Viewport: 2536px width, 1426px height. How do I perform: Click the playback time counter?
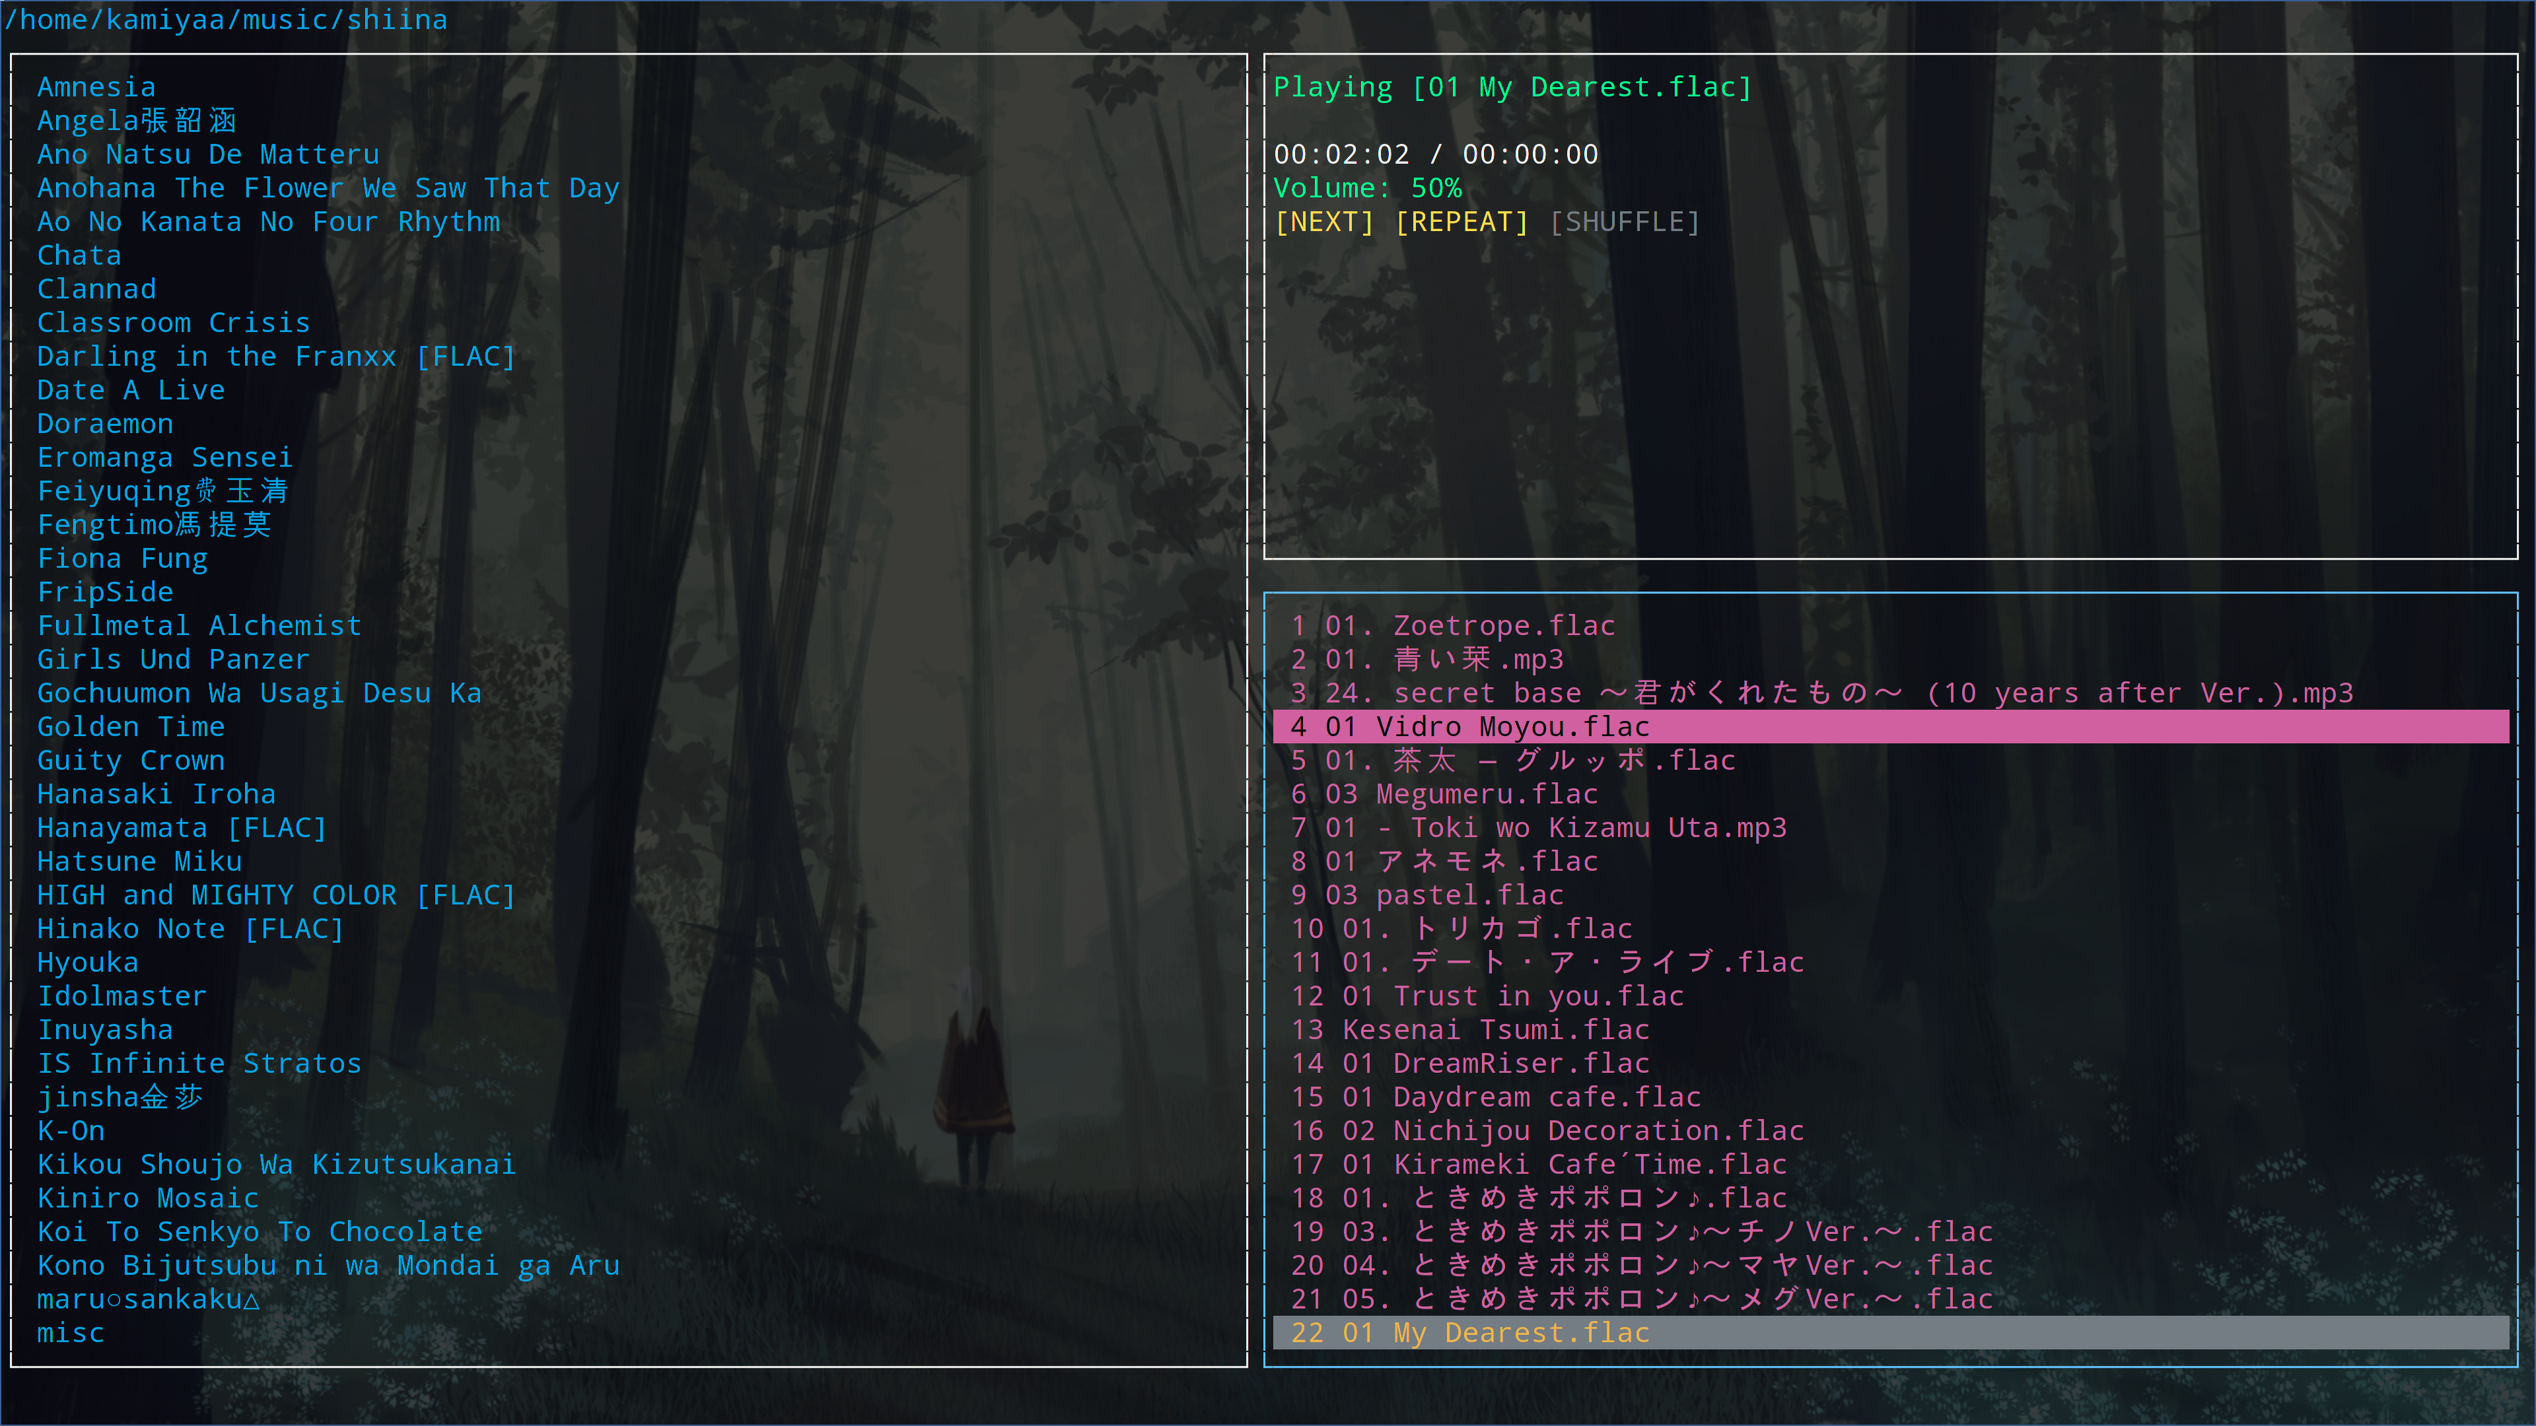click(1435, 154)
